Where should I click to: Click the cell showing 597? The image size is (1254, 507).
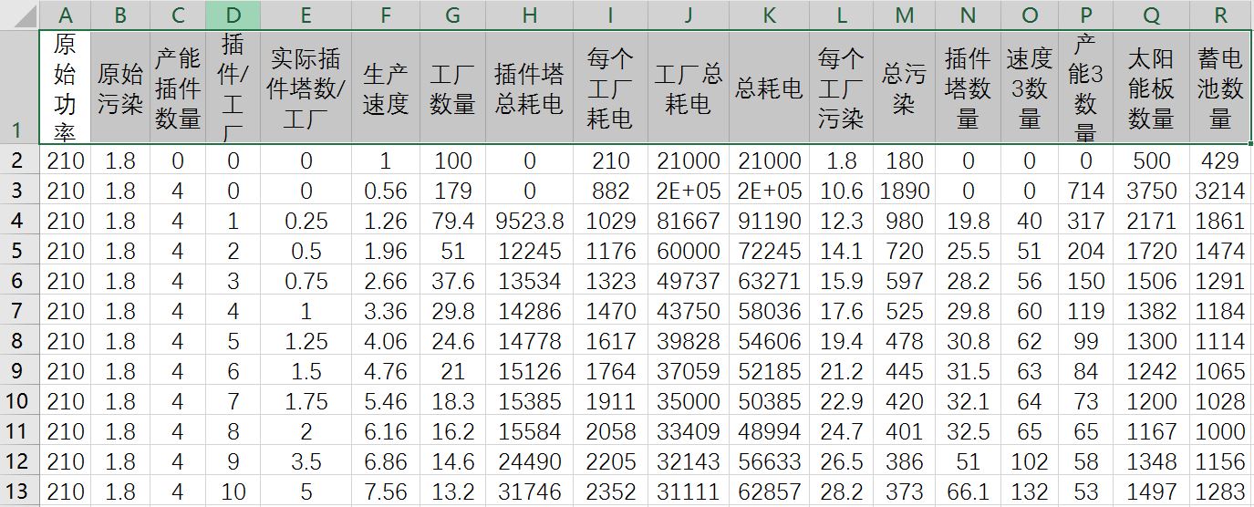pos(905,281)
